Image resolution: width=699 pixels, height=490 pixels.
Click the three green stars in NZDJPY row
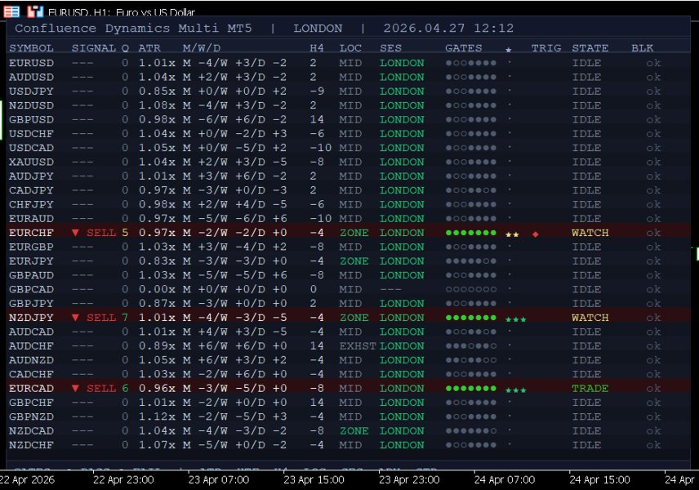pyautogui.click(x=516, y=319)
